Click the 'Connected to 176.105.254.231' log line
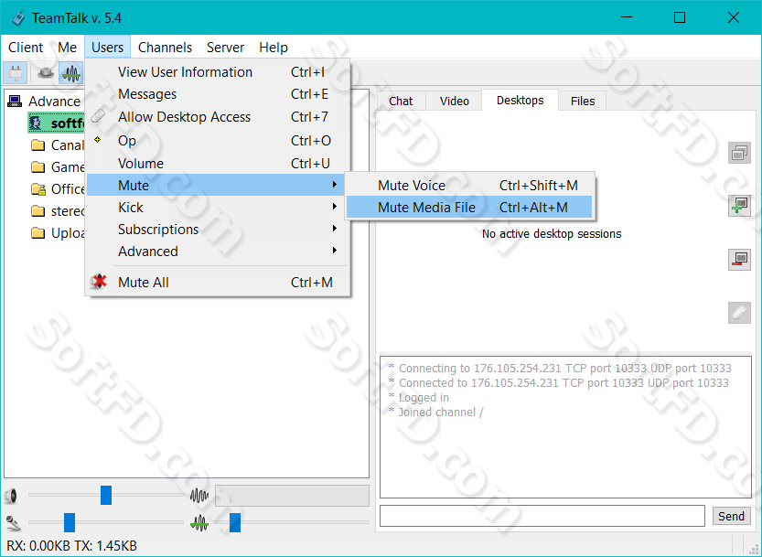This screenshot has height=557, width=762. (559, 383)
